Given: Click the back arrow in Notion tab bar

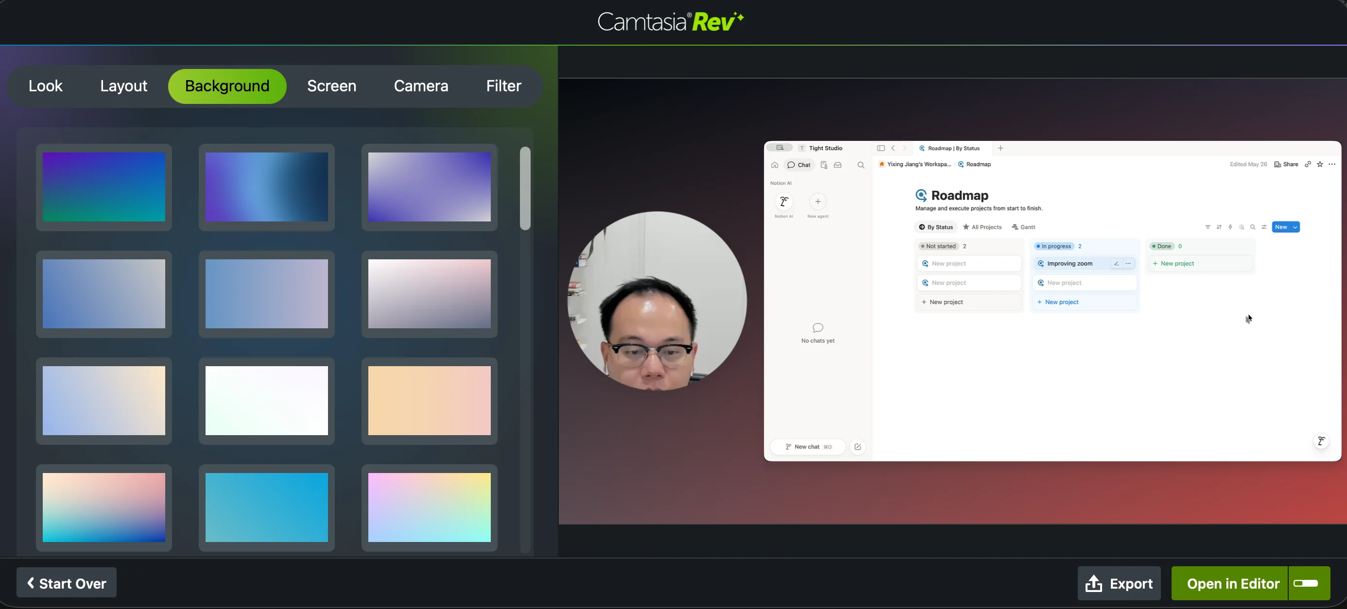Looking at the screenshot, I should (x=893, y=149).
